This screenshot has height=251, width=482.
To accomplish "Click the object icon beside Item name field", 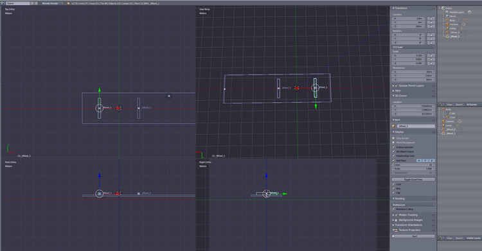I will [x=394, y=126].
